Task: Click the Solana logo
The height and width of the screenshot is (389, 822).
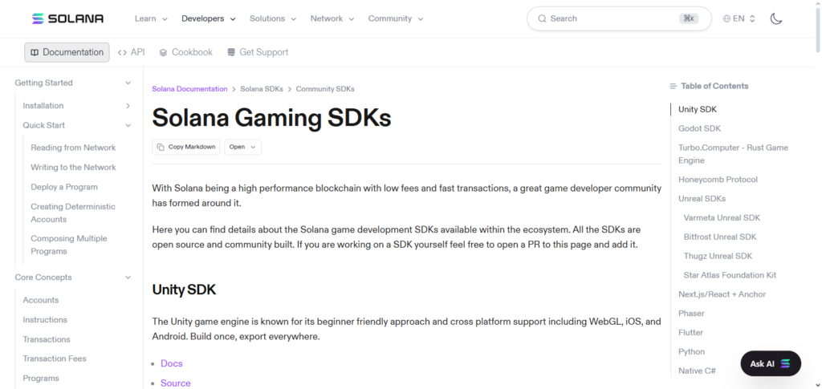Action: [x=67, y=18]
